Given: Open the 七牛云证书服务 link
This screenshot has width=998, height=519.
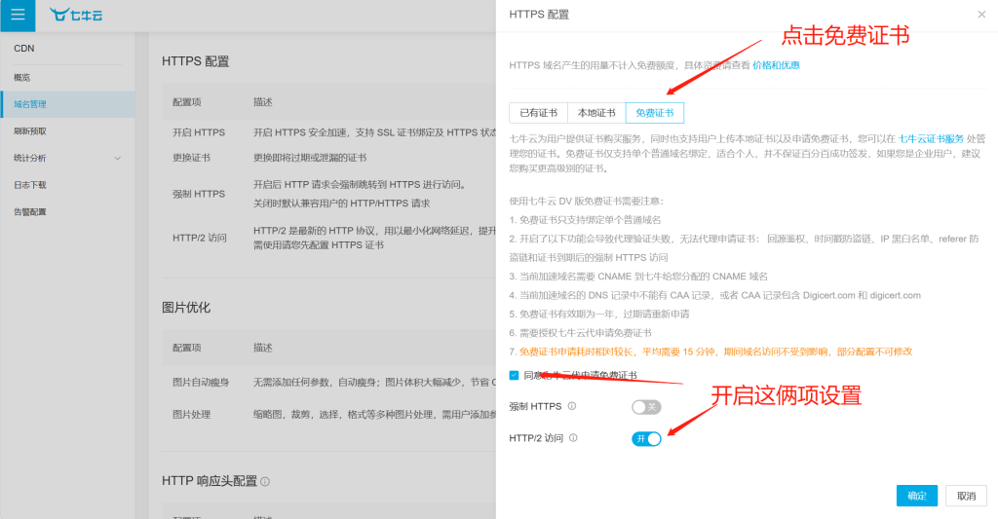Looking at the screenshot, I should tap(931, 138).
